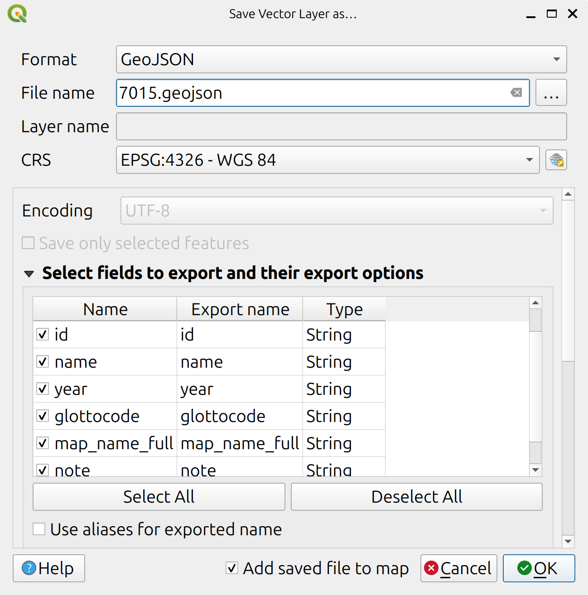Enable Use aliases for exported name

pos(39,529)
